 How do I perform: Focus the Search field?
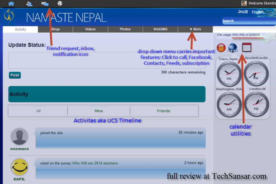click(249, 21)
